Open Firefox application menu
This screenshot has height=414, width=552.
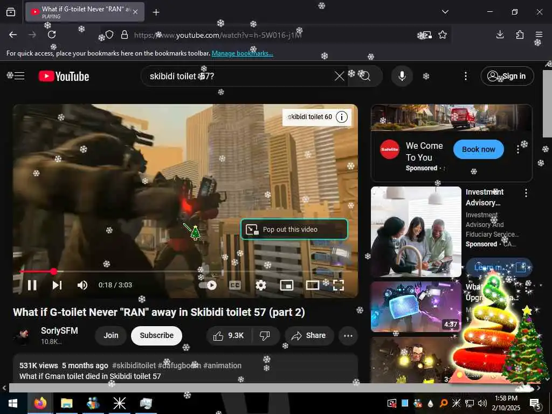click(539, 34)
